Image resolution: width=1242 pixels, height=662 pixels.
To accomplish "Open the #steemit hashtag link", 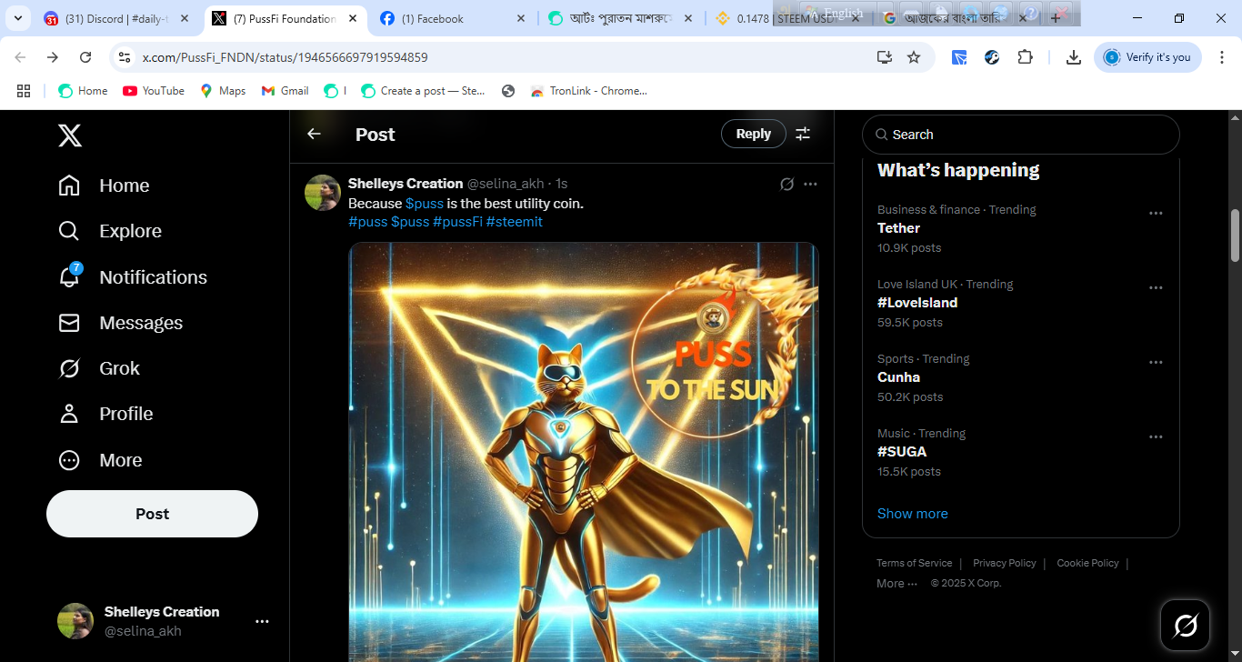I will click(515, 222).
